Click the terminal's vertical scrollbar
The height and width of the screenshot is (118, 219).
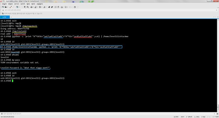tap(218, 66)
